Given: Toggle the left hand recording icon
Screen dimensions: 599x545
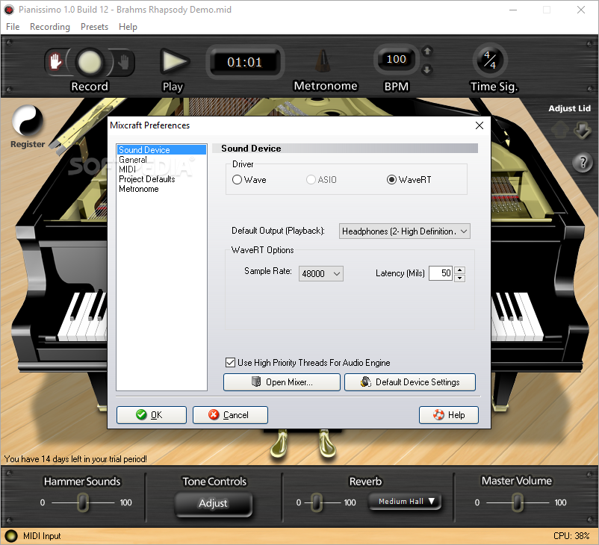Looking at the screenshot, I should 56,61.
